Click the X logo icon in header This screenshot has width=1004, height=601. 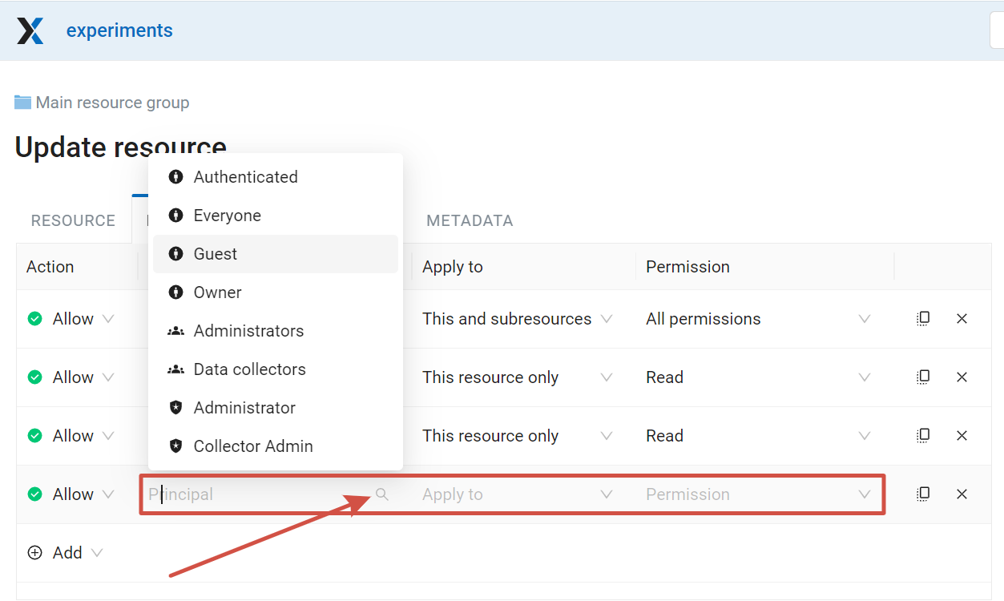(x=30, y=30)
